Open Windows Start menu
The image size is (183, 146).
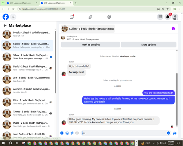point(3,143)
